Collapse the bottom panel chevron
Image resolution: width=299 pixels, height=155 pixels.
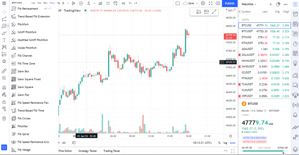point(225,151)
